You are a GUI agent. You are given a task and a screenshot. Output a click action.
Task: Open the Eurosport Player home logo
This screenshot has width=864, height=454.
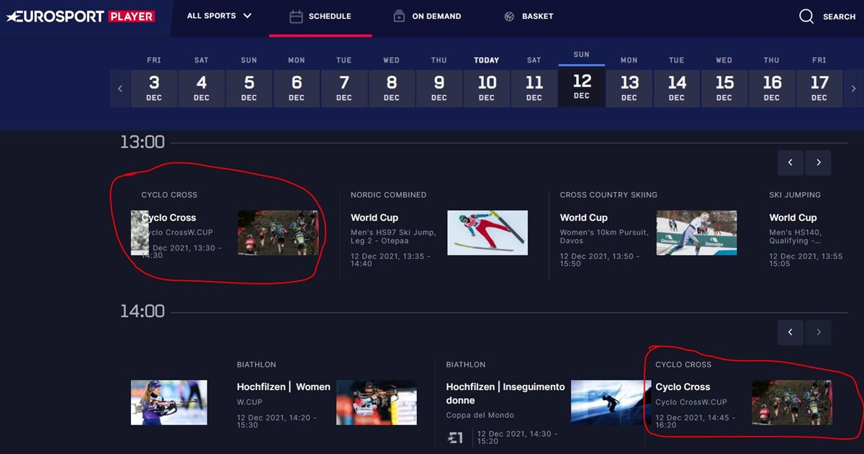[81, 16]
